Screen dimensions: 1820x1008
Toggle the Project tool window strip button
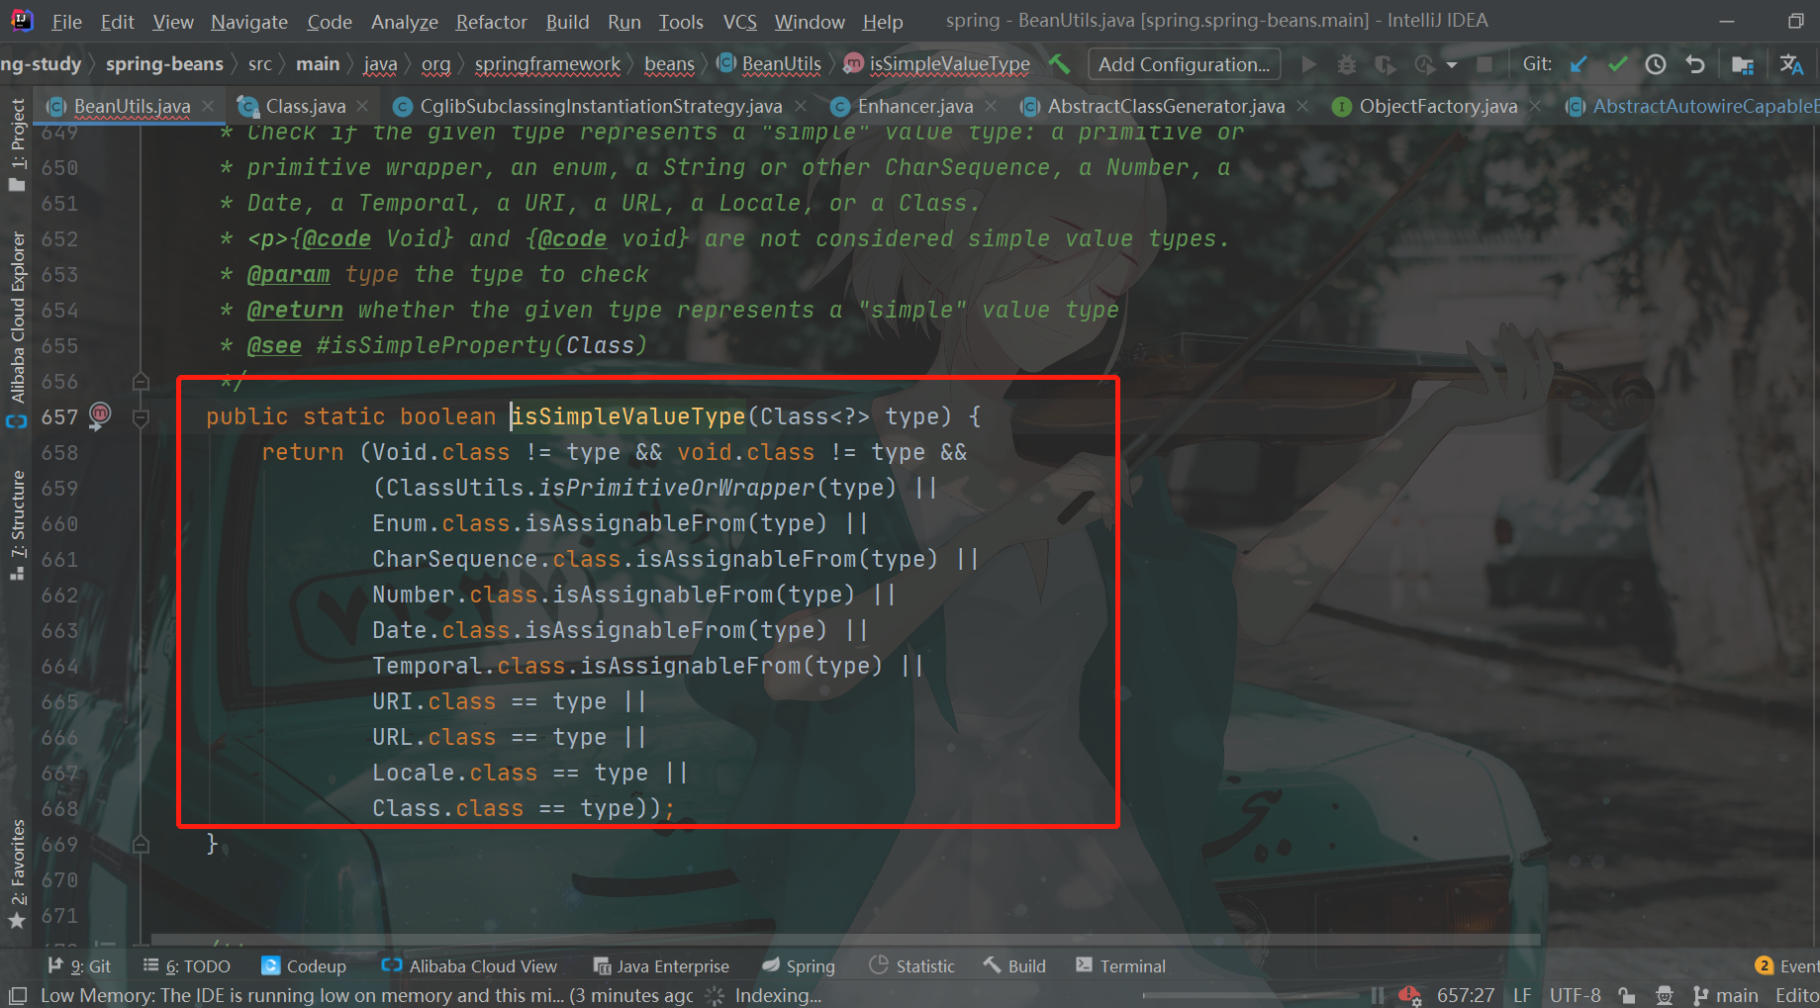click(17, 145)
